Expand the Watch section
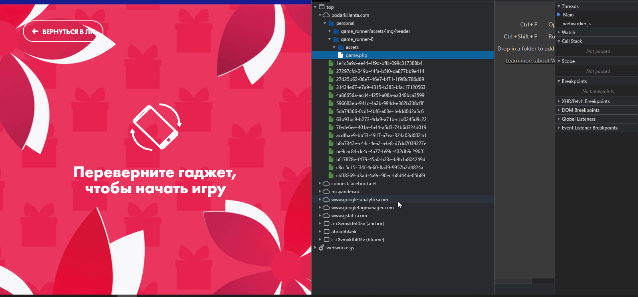The height and width of the screenshot is (297, 638). coord(559,32)
